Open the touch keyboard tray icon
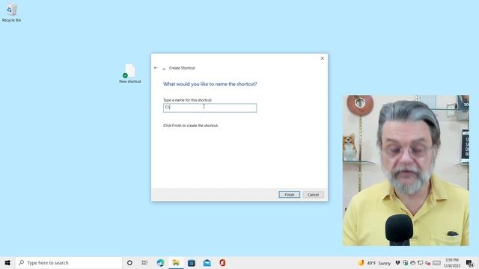 click(436, 263)
